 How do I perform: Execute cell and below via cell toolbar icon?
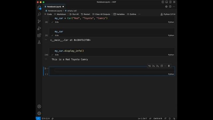pyautogui.click(x=157, y=66)
